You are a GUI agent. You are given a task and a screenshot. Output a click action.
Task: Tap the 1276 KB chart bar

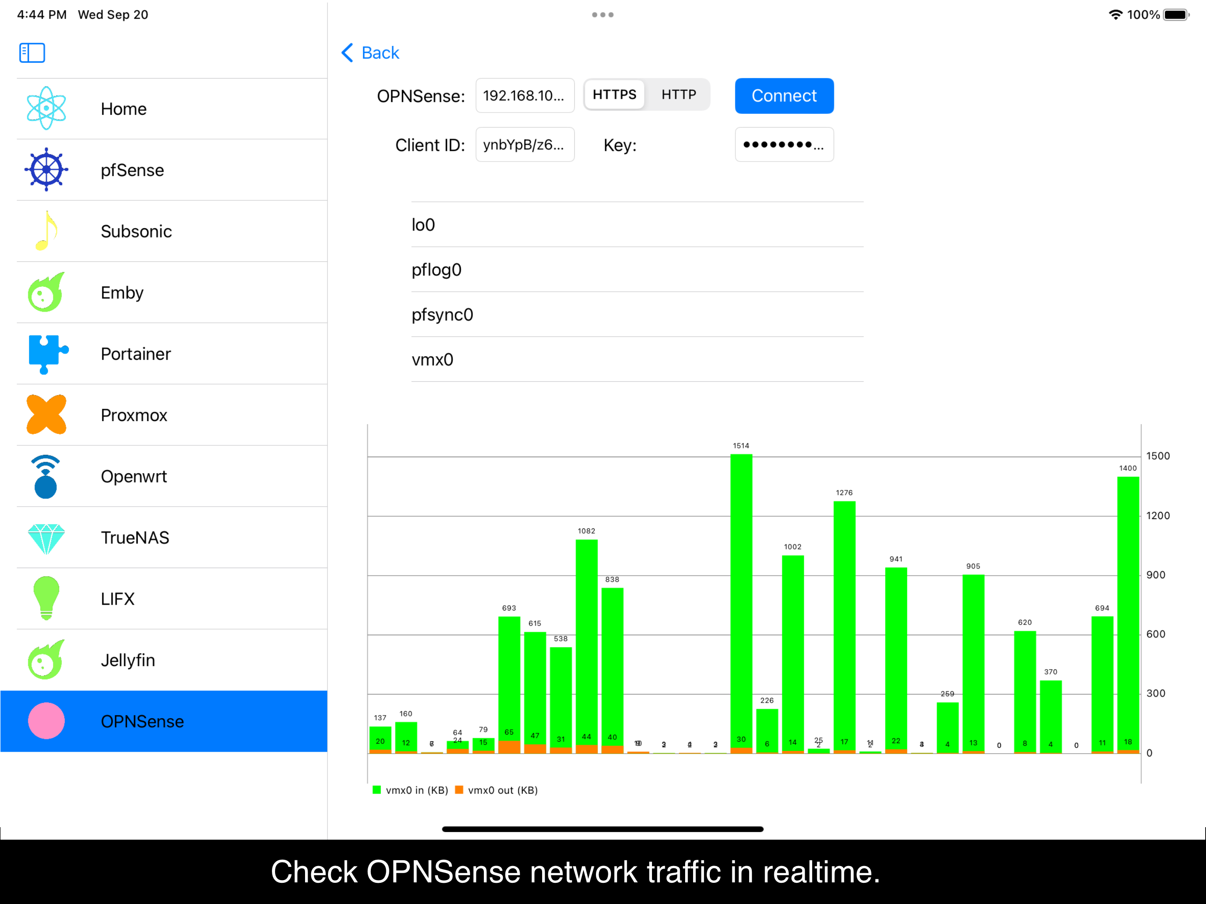pyautogui.click(x=844, y=627)
